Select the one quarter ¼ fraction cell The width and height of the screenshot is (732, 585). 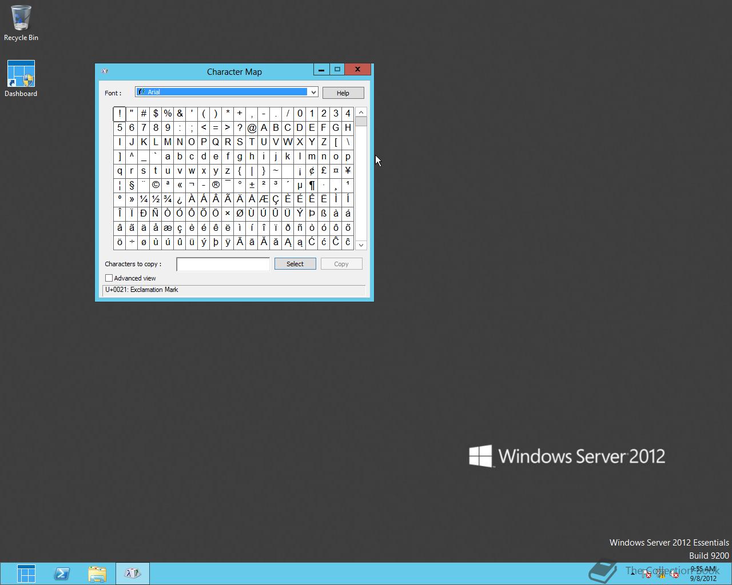click(144, 199)
